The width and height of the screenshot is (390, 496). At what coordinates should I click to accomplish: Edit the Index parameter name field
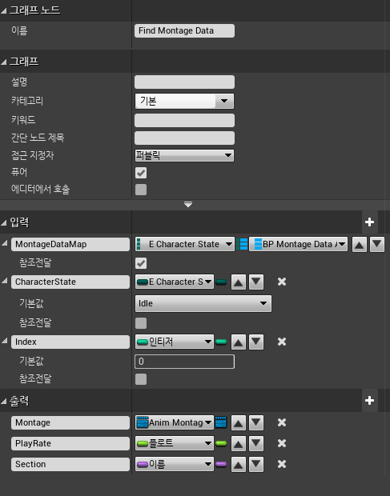point(70,342)
